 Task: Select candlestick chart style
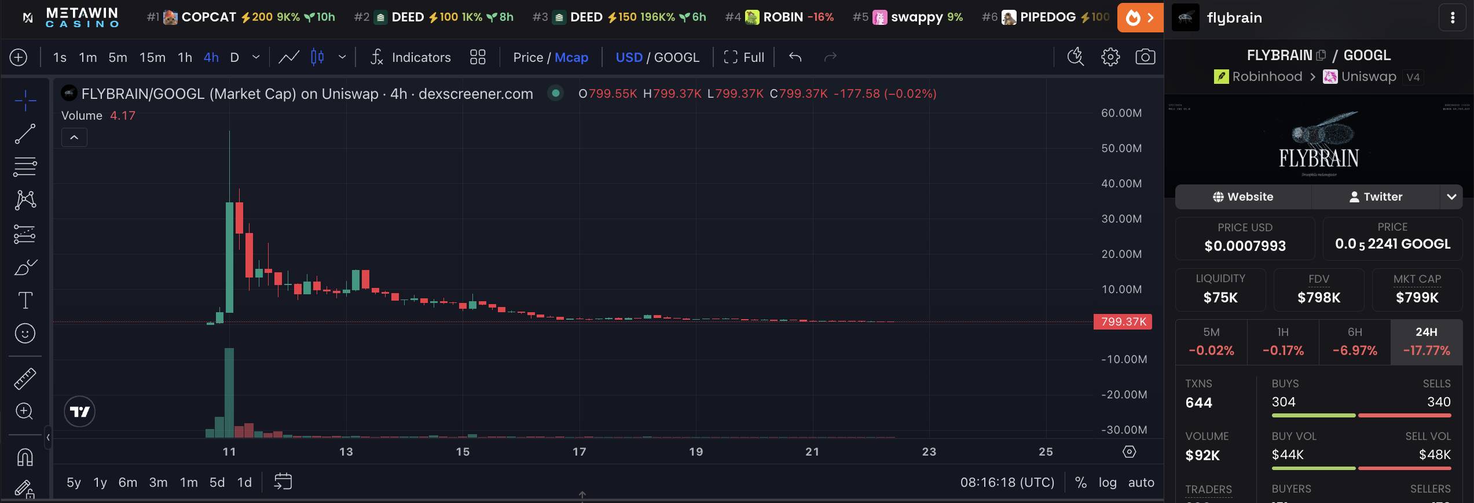(x=317, y=57)
